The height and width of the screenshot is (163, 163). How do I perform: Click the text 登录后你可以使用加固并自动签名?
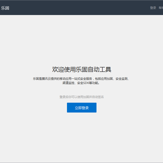click(x=81, y=97)
